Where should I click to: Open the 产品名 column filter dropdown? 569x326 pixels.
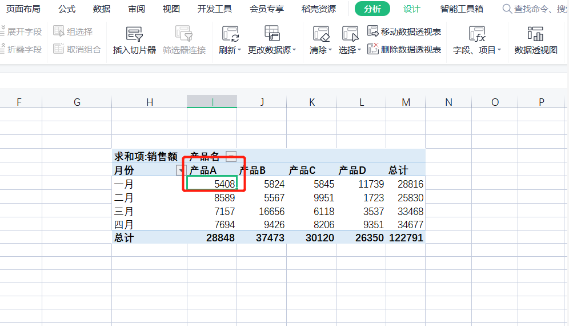[x=231, y=156]
